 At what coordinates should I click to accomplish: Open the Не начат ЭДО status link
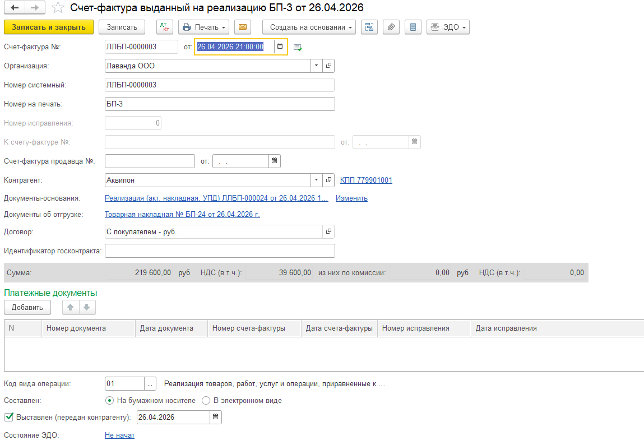point(119,435)
